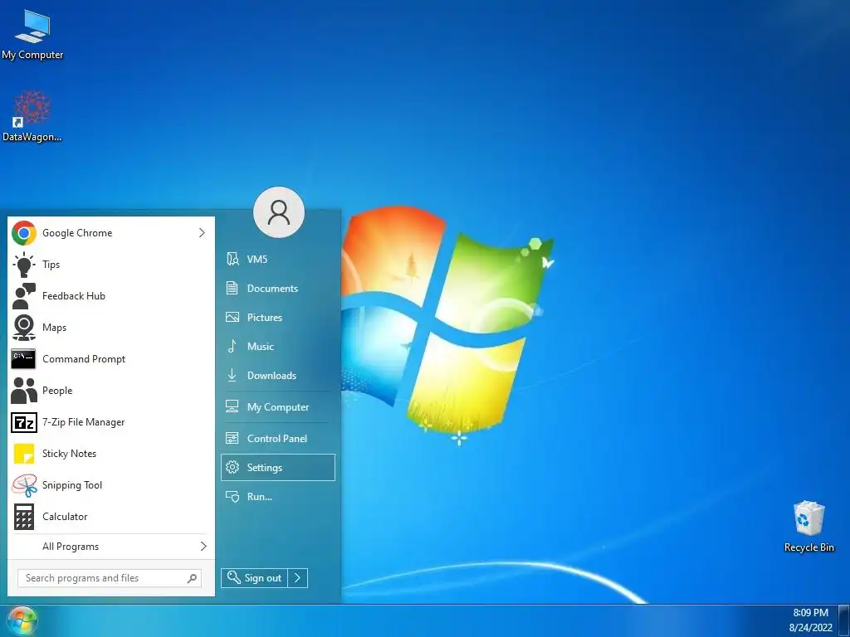Open the VM5 user folder entry
This screenshot has width=850, height=637.
pyautogui.click(x=277, y=259)
